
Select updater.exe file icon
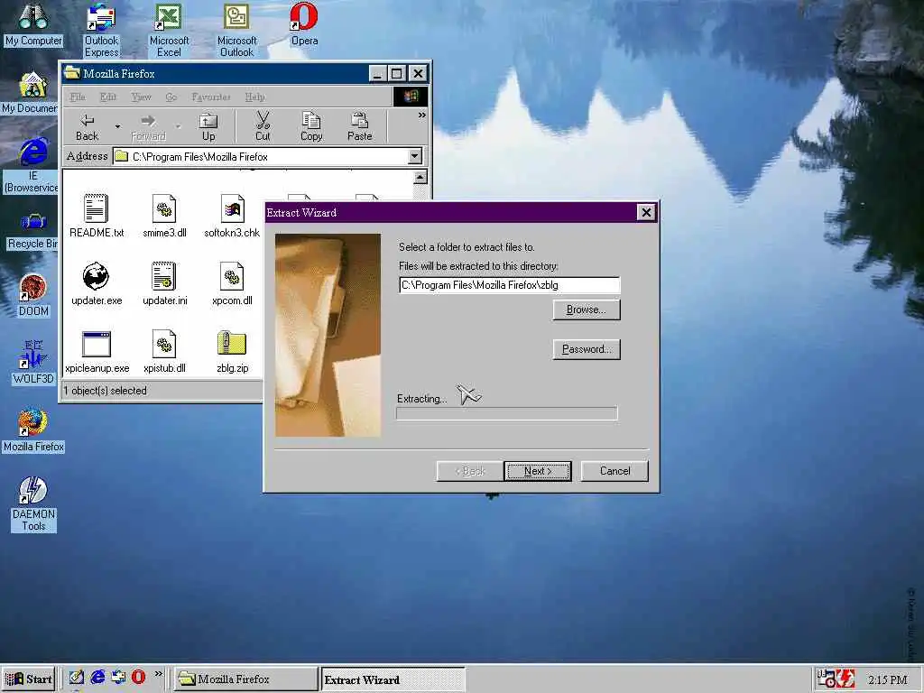[x=96, y=283]
